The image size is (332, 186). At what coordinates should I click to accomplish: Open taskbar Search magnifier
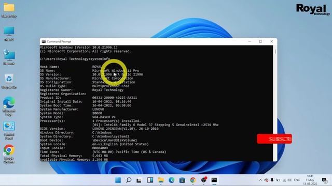(129, 180)
